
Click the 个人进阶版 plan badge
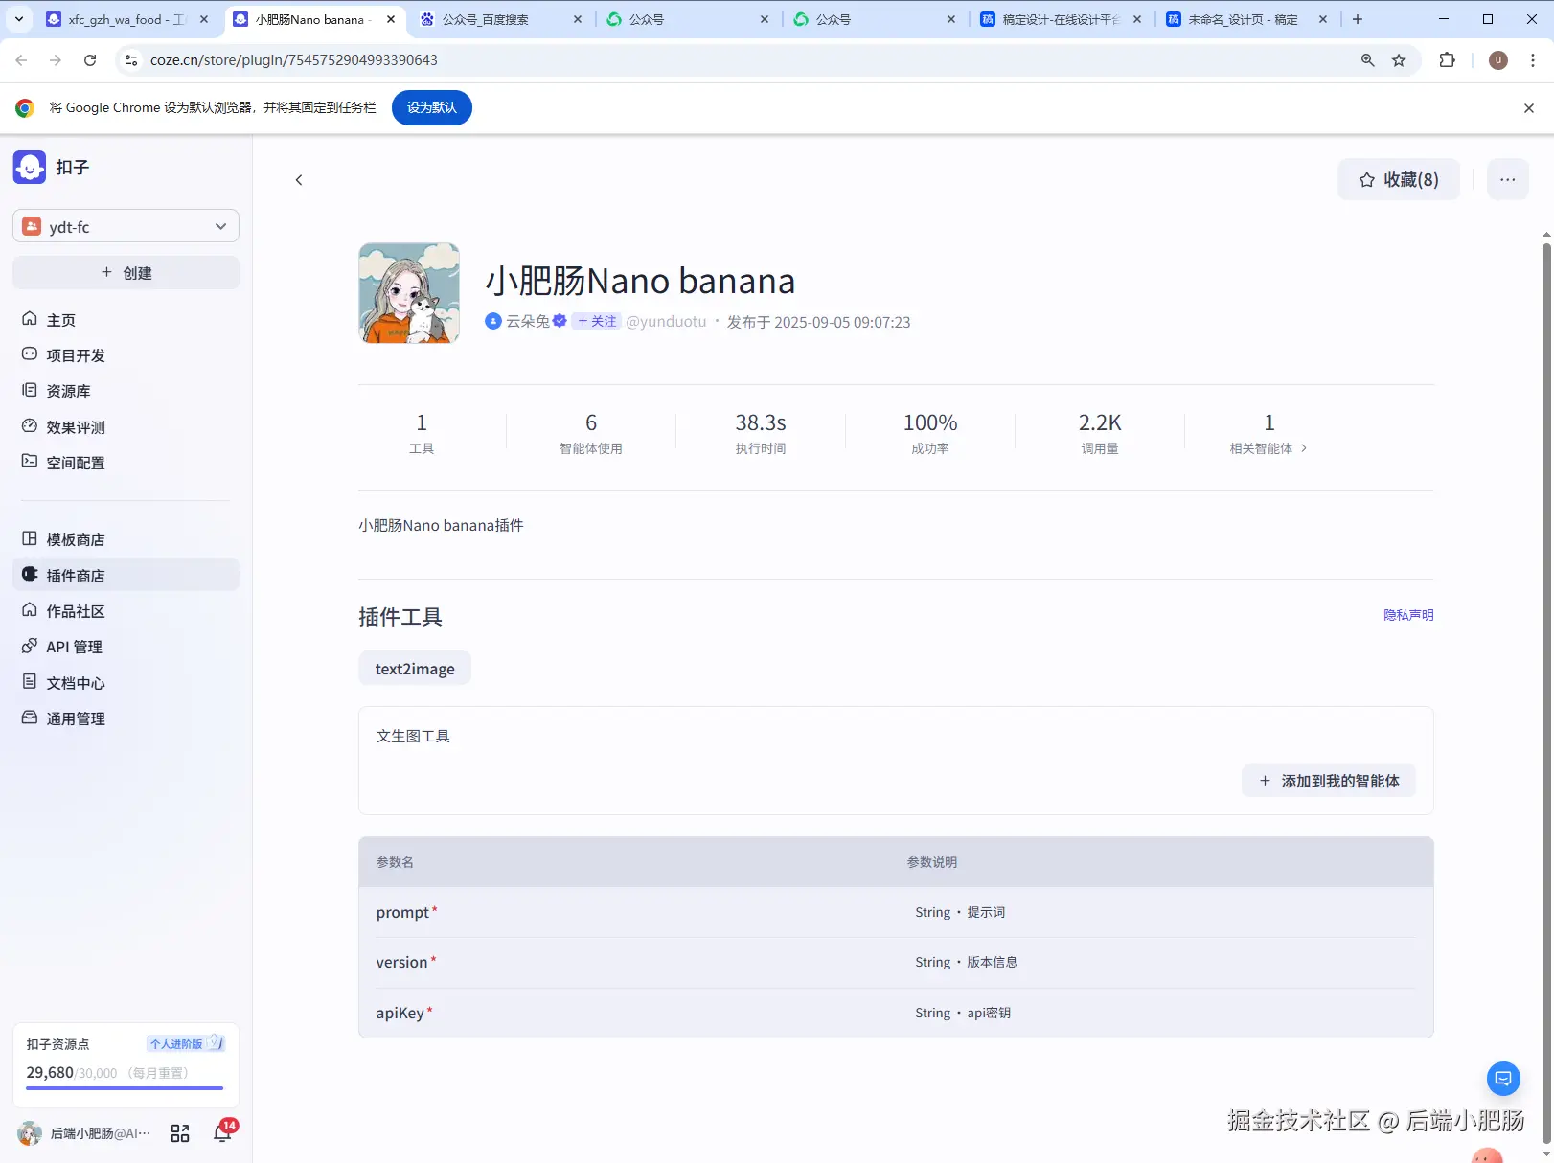[x=186, y=1043]
